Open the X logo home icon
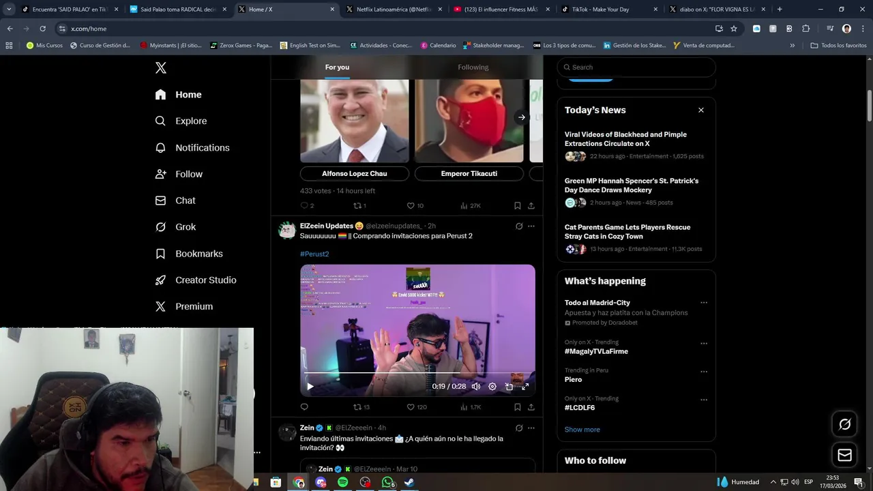873x491 pixels. coord(160,68)
